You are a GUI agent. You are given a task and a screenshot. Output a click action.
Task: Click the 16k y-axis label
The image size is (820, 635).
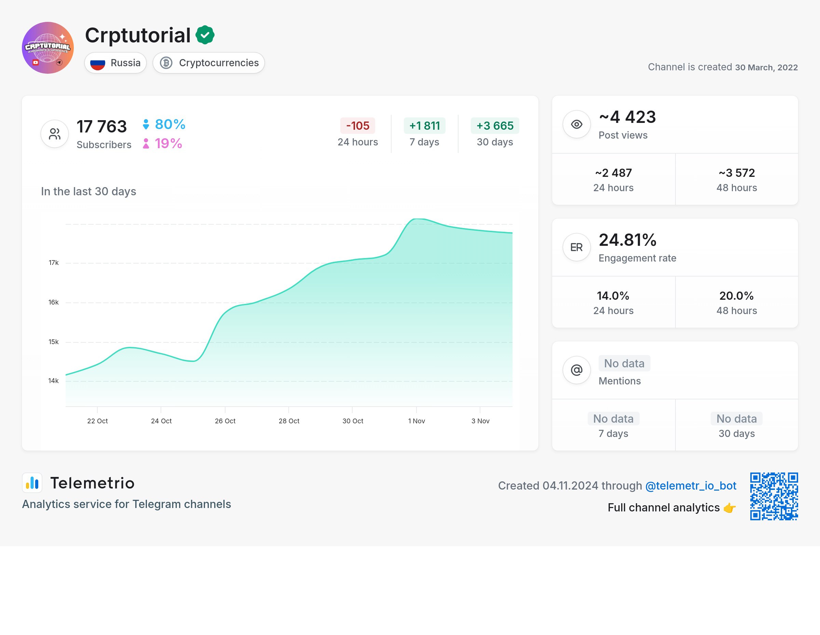(x=54, y=302)
